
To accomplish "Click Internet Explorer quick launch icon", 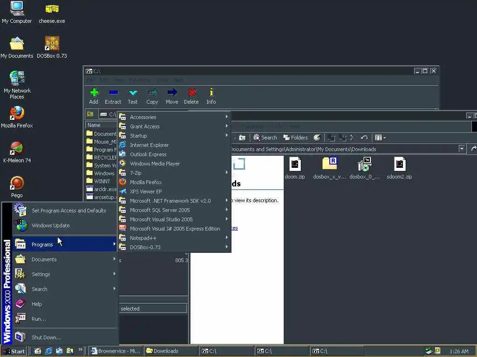I will pyautogui.click(x=48, y=351).
